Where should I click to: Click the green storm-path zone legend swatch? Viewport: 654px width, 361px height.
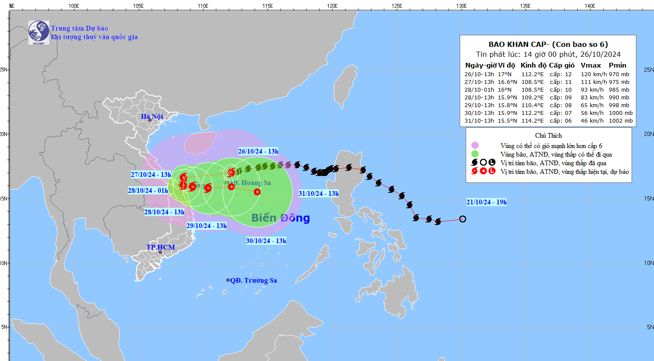click(x=475, y=154)
